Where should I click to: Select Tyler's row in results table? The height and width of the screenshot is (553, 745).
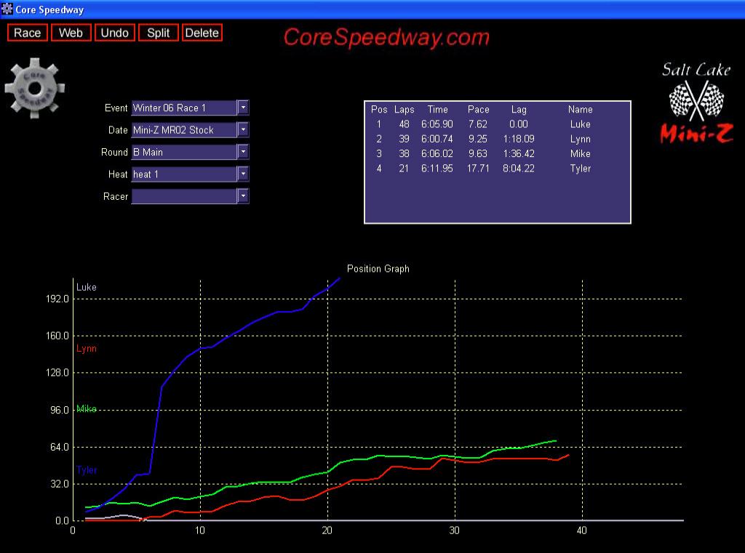[498, 169]
